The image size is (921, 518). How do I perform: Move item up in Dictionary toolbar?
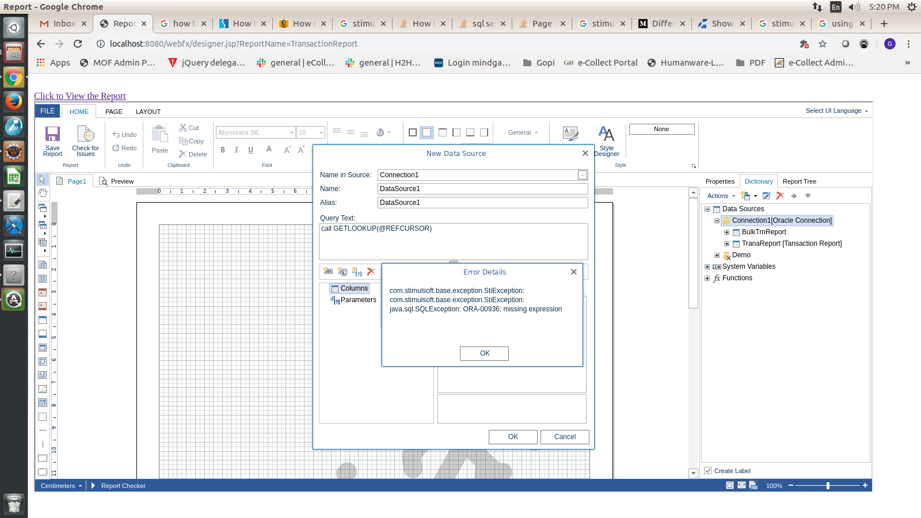click(x=794, y=196)
